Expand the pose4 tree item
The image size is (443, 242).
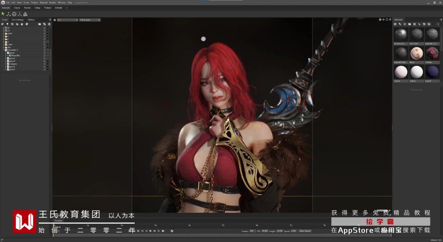[x=6, y=61]
